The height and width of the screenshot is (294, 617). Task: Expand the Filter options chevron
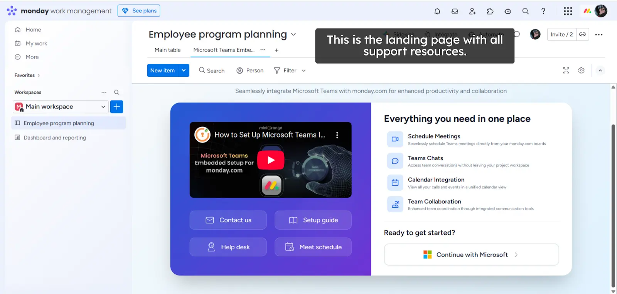pyautogui.click(x=303, y=71)
